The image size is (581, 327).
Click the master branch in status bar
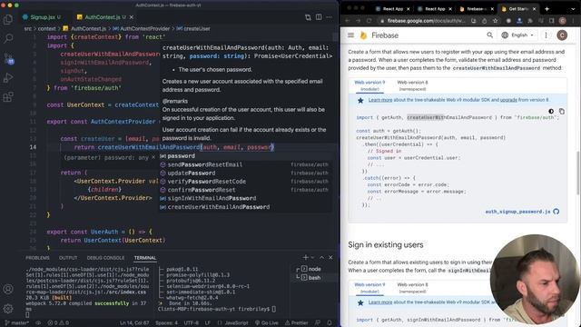(x=17, y=323)
